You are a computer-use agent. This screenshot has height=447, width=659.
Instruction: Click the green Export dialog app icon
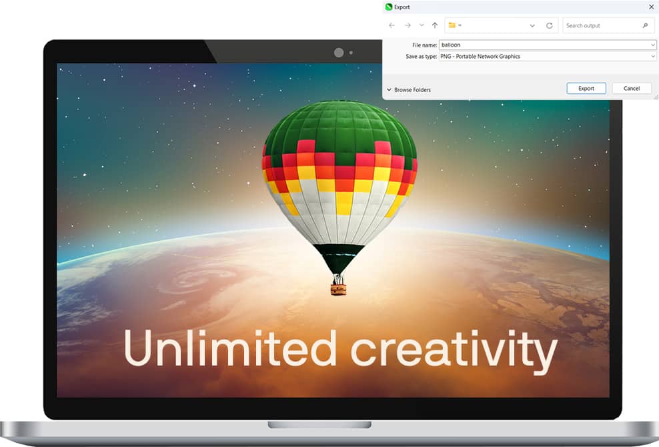pos(389,7)
